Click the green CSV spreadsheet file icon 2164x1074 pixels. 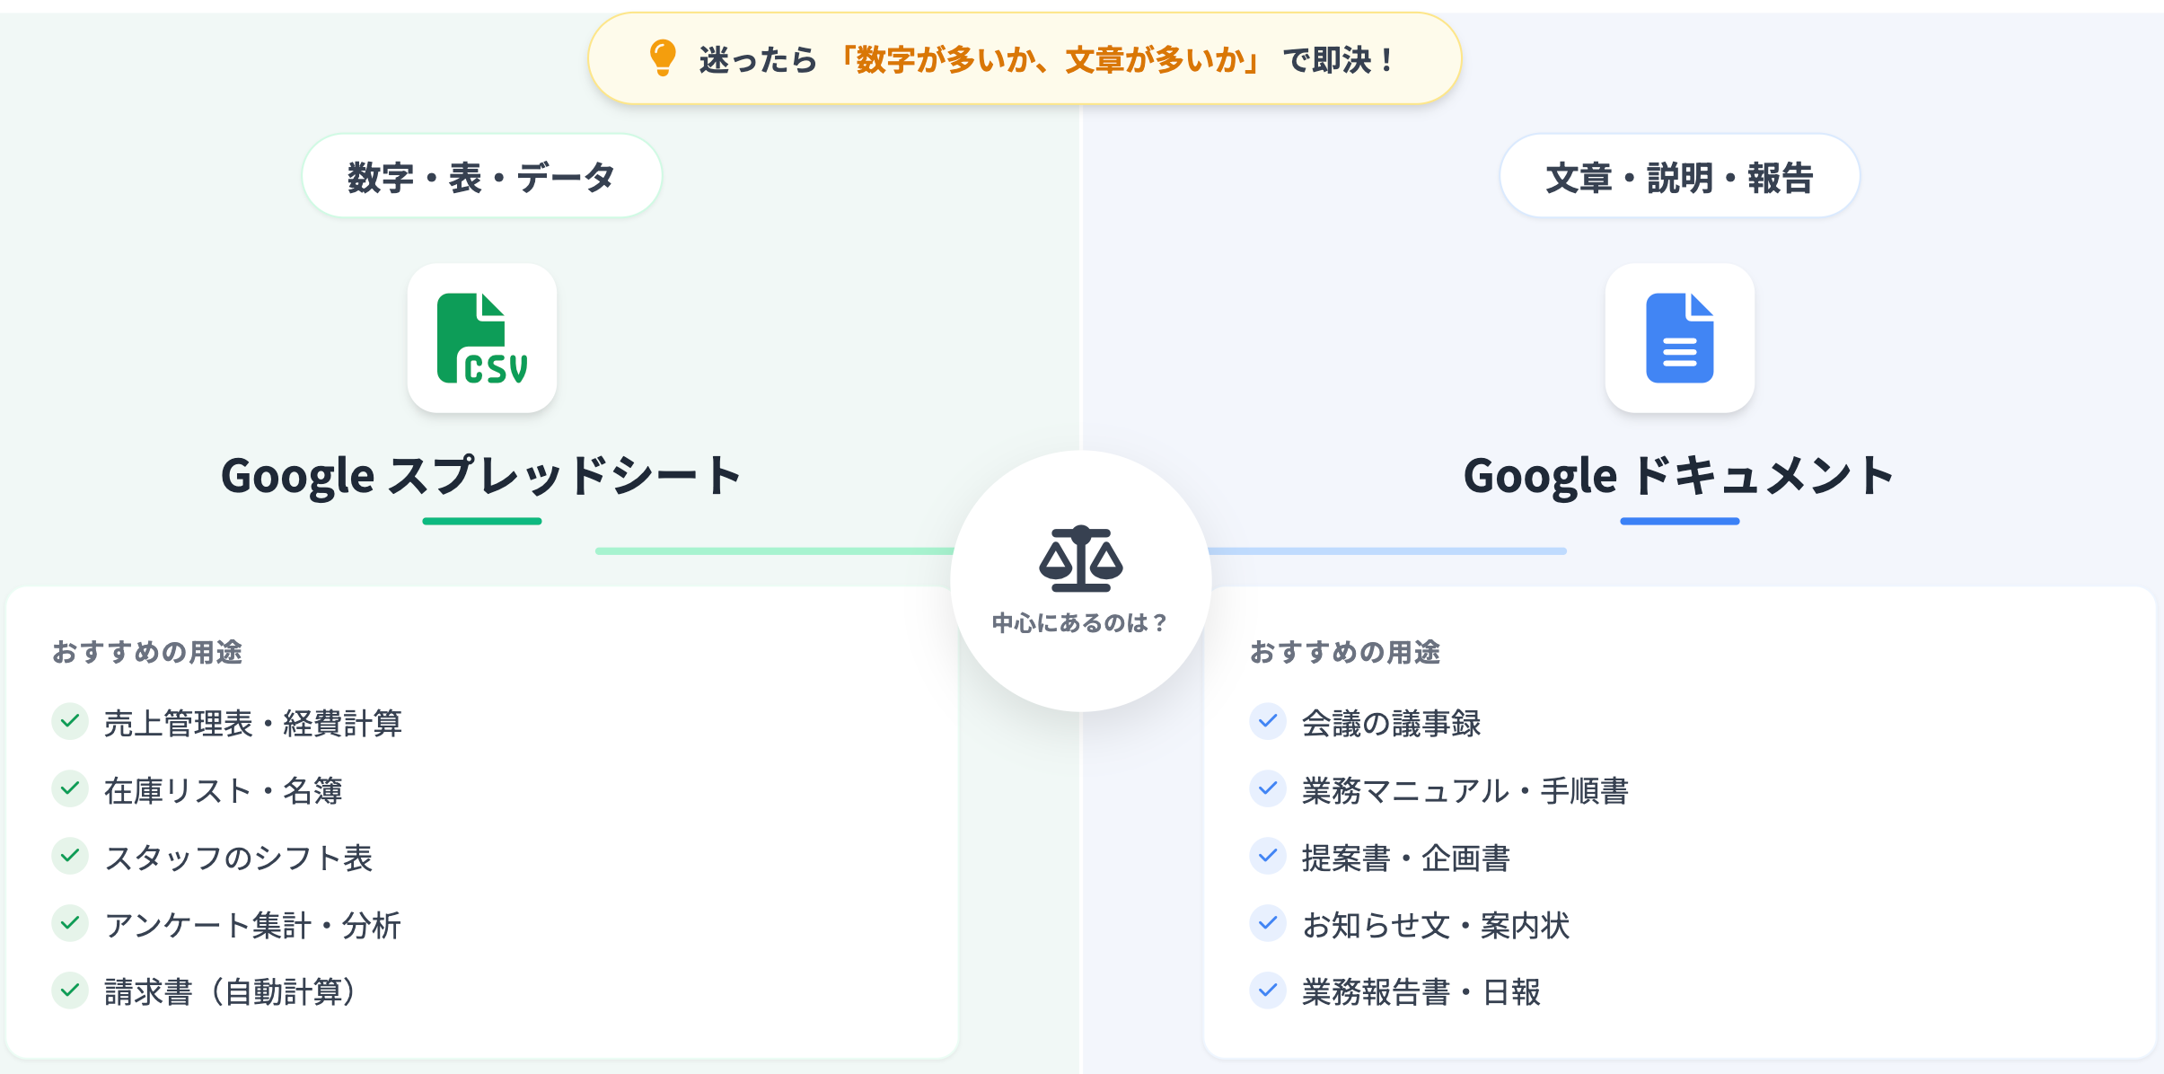point(482,339)
